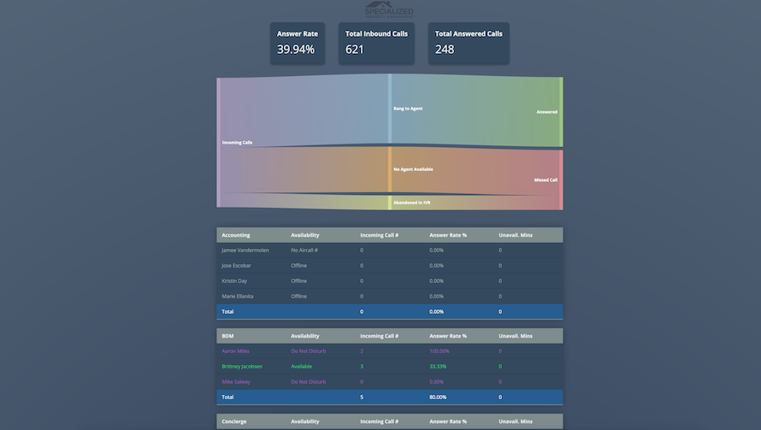Screen dimensions: 761x430
Task: Select the Total Inbound Calls card
Action: (376, 43)
